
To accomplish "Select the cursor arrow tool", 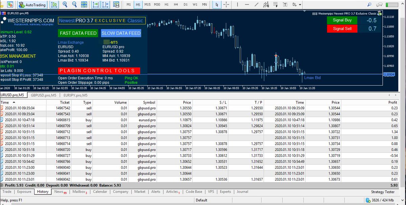I will 217,5.
